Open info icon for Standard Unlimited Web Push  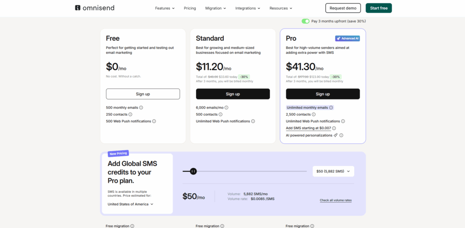tap(253, 121)
